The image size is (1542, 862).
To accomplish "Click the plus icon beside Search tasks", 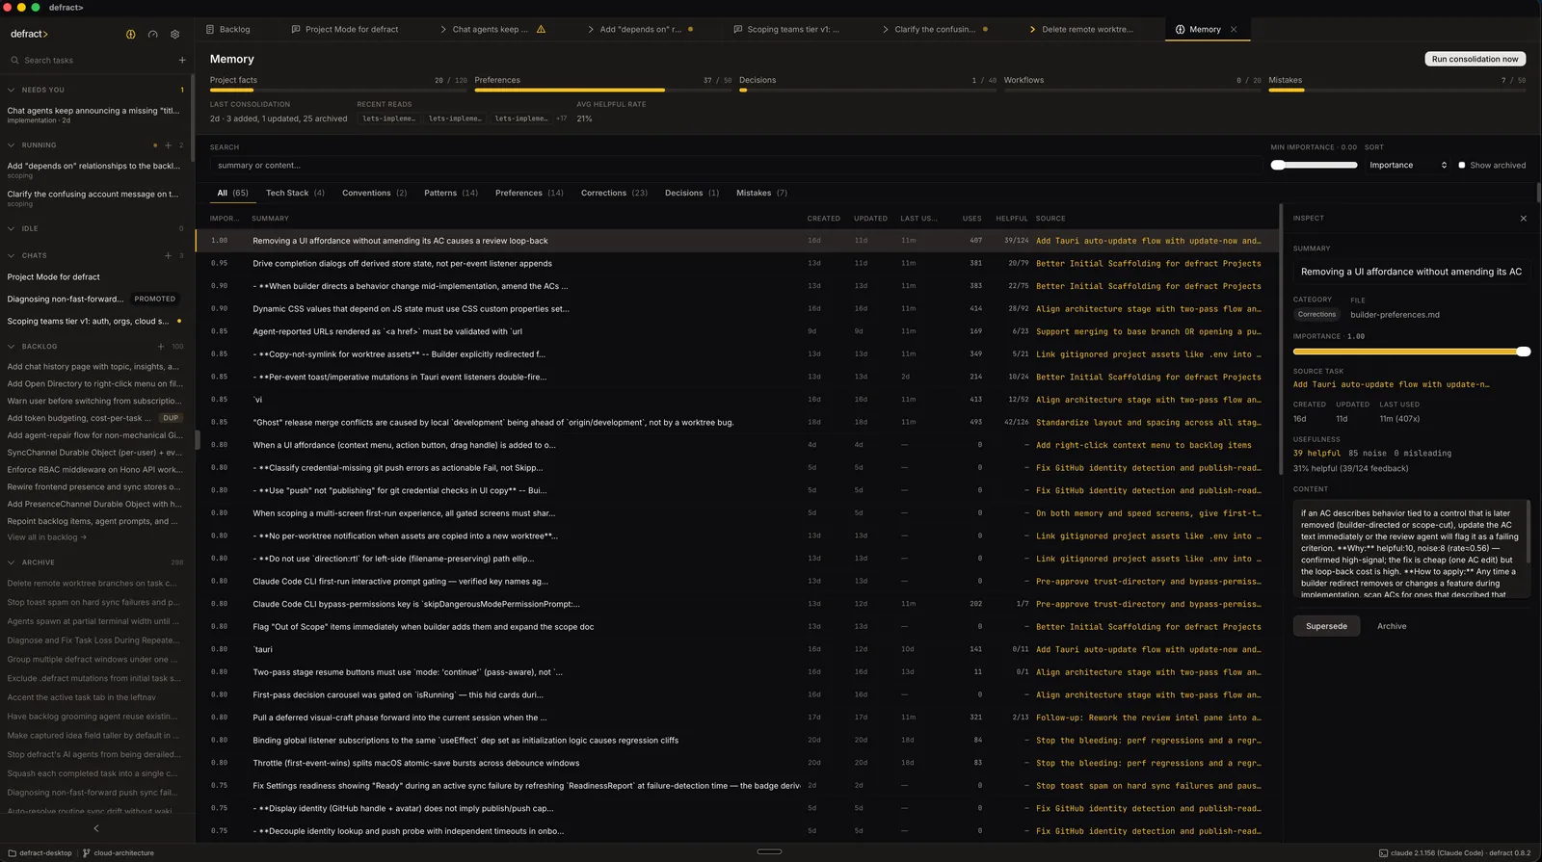I will (182, 60).
